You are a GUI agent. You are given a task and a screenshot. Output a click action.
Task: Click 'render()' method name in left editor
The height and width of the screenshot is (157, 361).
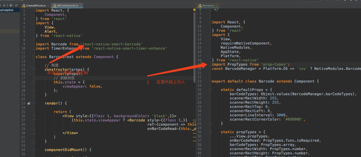pyautogui.click(x=54, y=103)
